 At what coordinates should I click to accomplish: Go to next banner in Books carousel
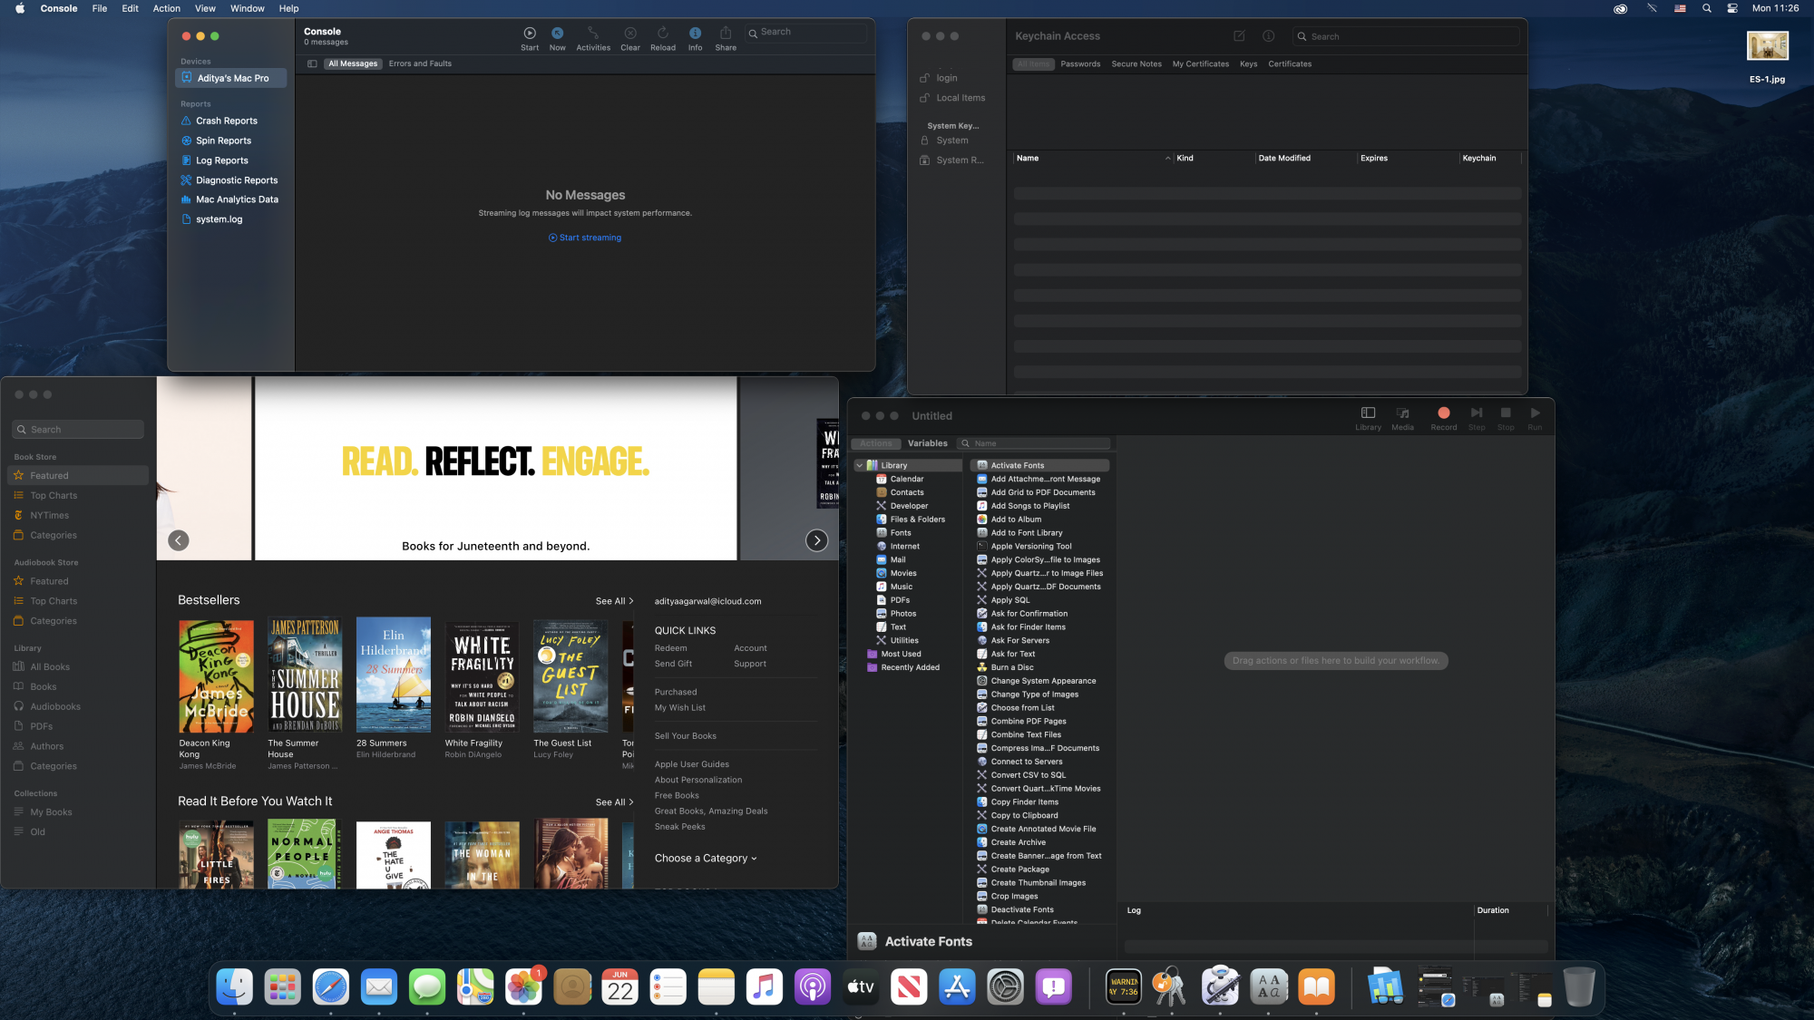click(816, 540)
